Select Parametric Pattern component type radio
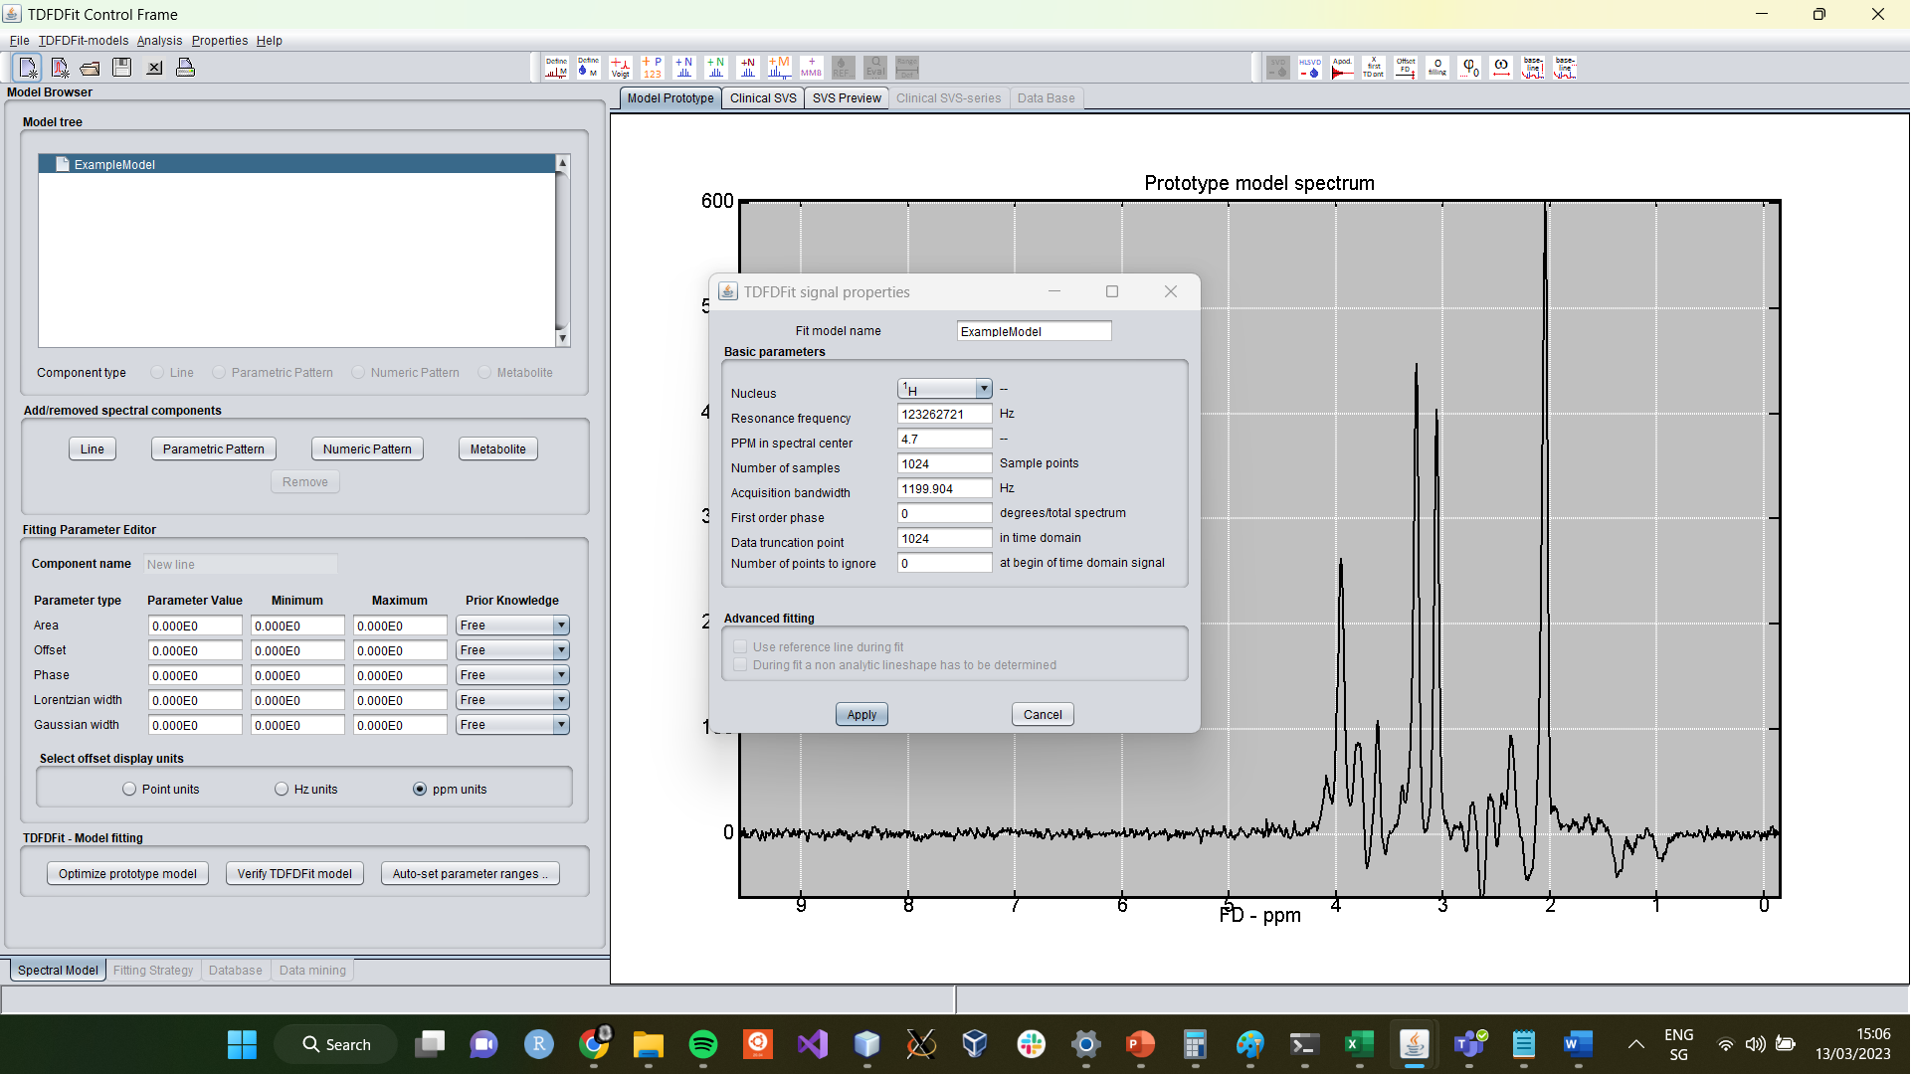Screen dimensions: 1911x1074 point(219,373)
